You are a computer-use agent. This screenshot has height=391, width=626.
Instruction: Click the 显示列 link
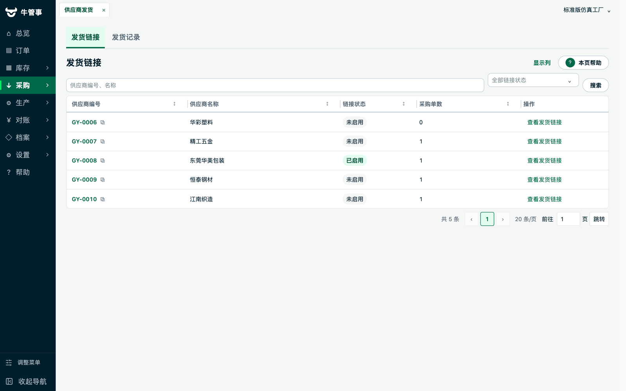(542, 63)
